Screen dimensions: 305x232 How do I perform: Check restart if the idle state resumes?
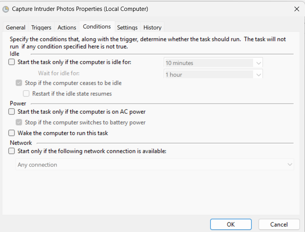point(26,93)
